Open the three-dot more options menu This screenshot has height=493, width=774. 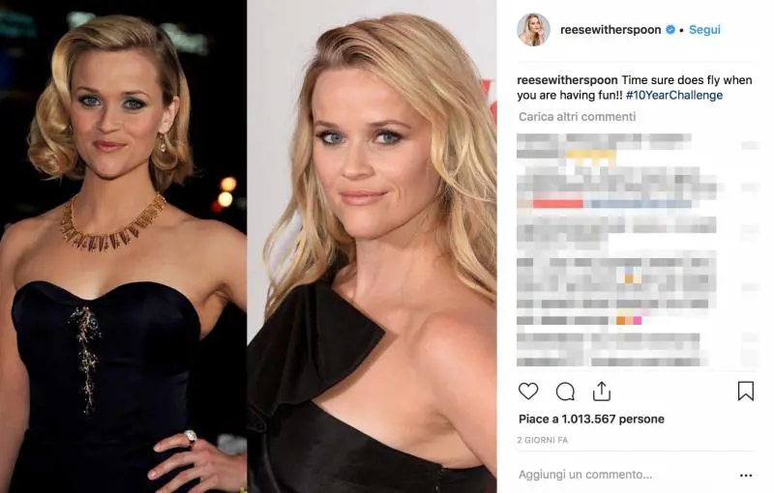click(746, 476)
